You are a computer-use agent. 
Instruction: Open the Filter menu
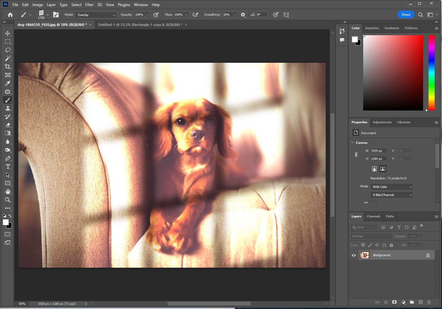coord(89,5)
